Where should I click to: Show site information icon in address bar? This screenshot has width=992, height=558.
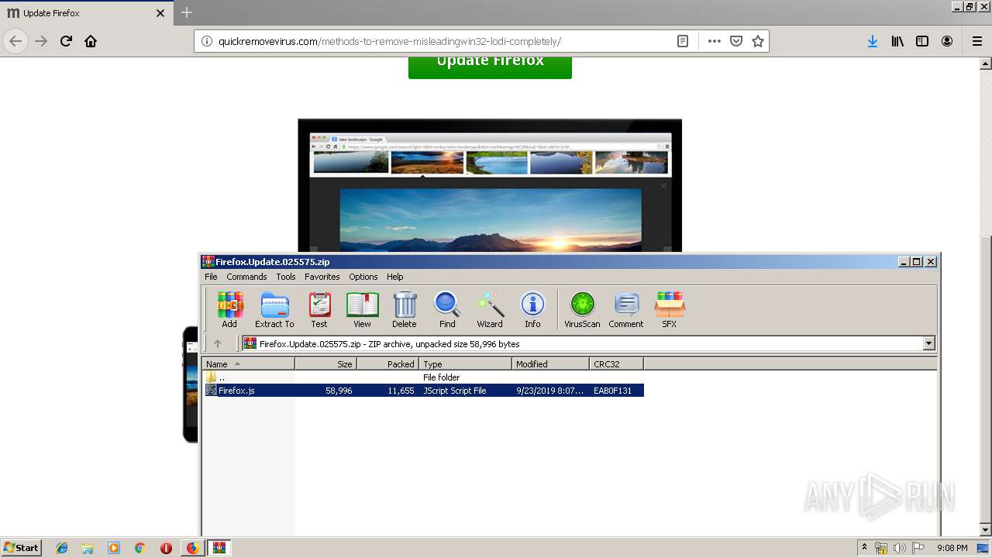tap(207, 41)
